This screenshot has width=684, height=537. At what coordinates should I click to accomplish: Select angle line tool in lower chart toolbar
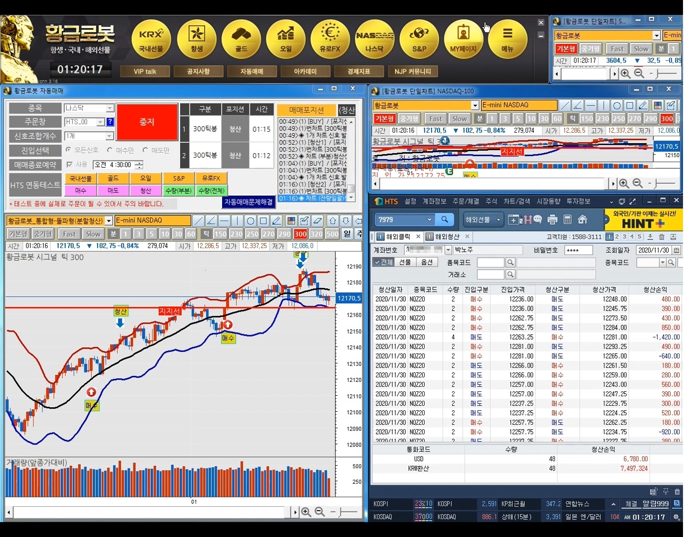tap(211, 221)
